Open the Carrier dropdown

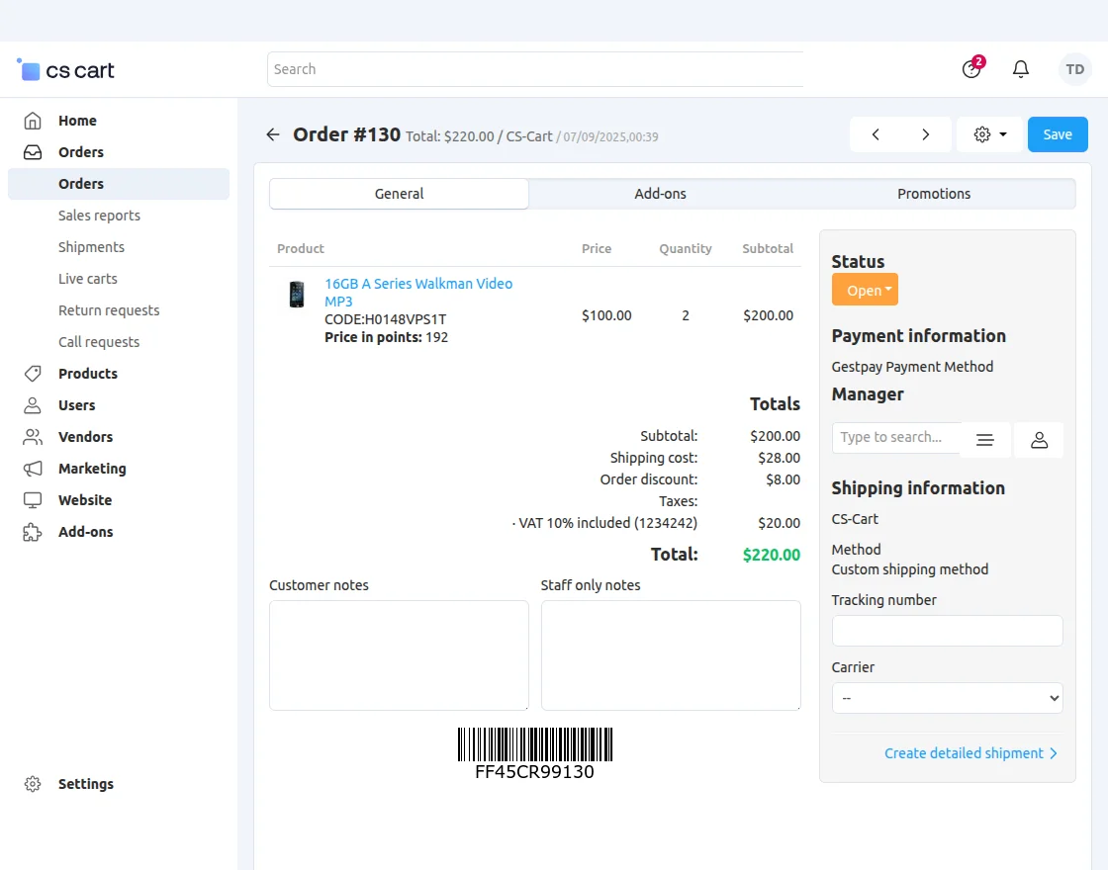(x=947, y=698)
